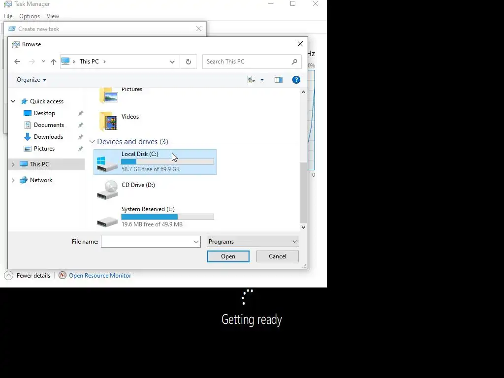Click the System Reserved (E:) usage bar
The height and width of the screenshot is (378, 504).
point(167,217)
